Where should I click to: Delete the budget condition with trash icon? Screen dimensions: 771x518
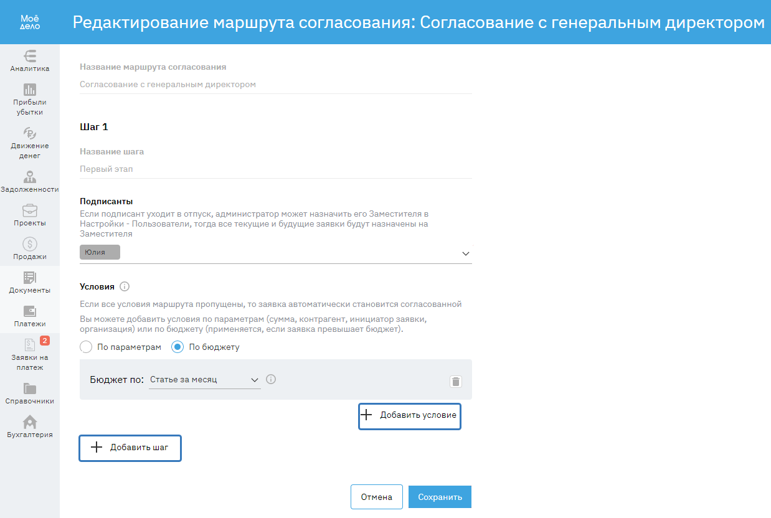(456, 382)
